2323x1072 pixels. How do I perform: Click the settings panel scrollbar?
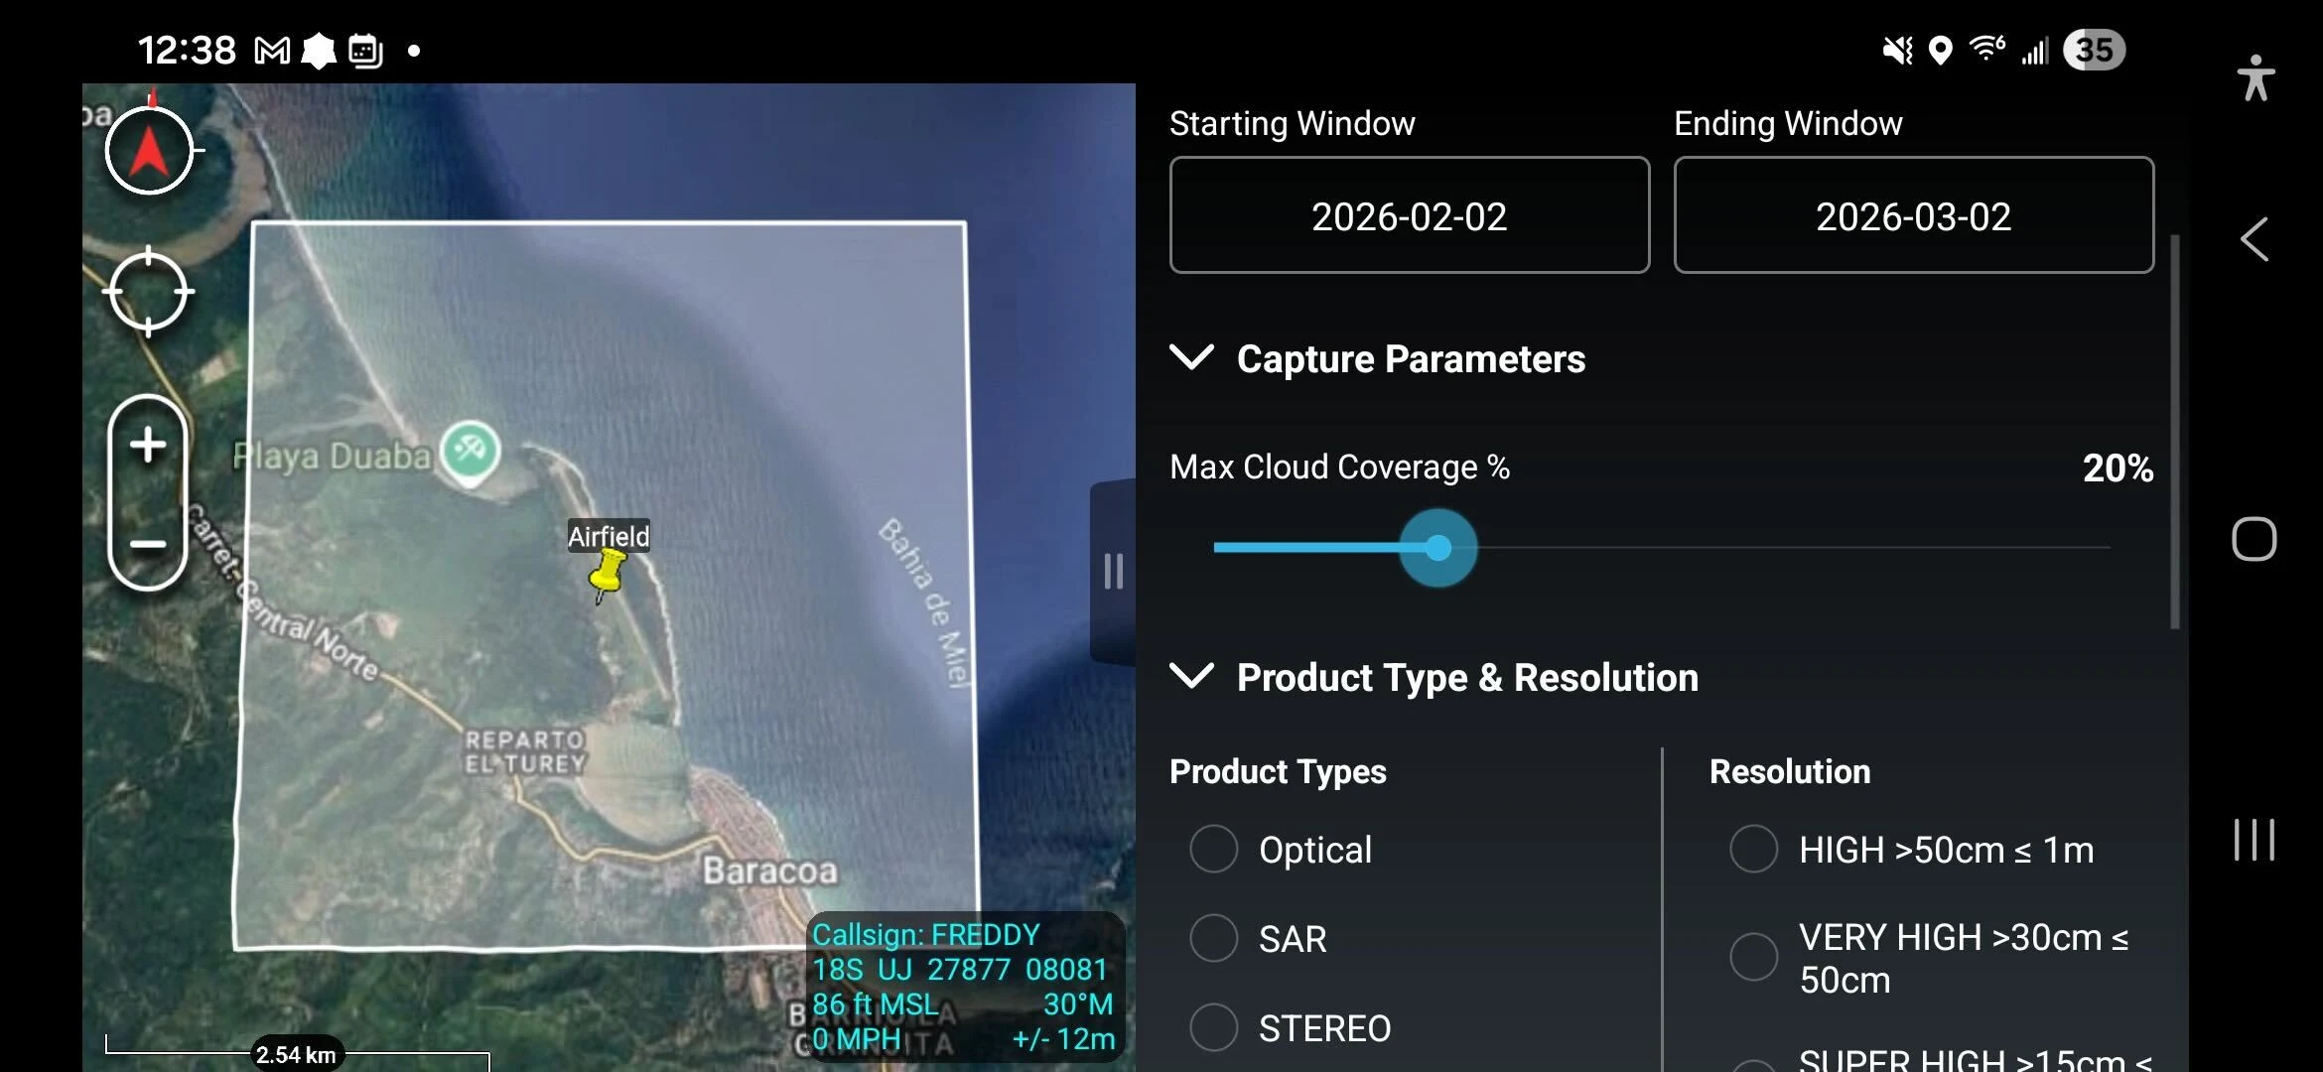point(2174,432)
